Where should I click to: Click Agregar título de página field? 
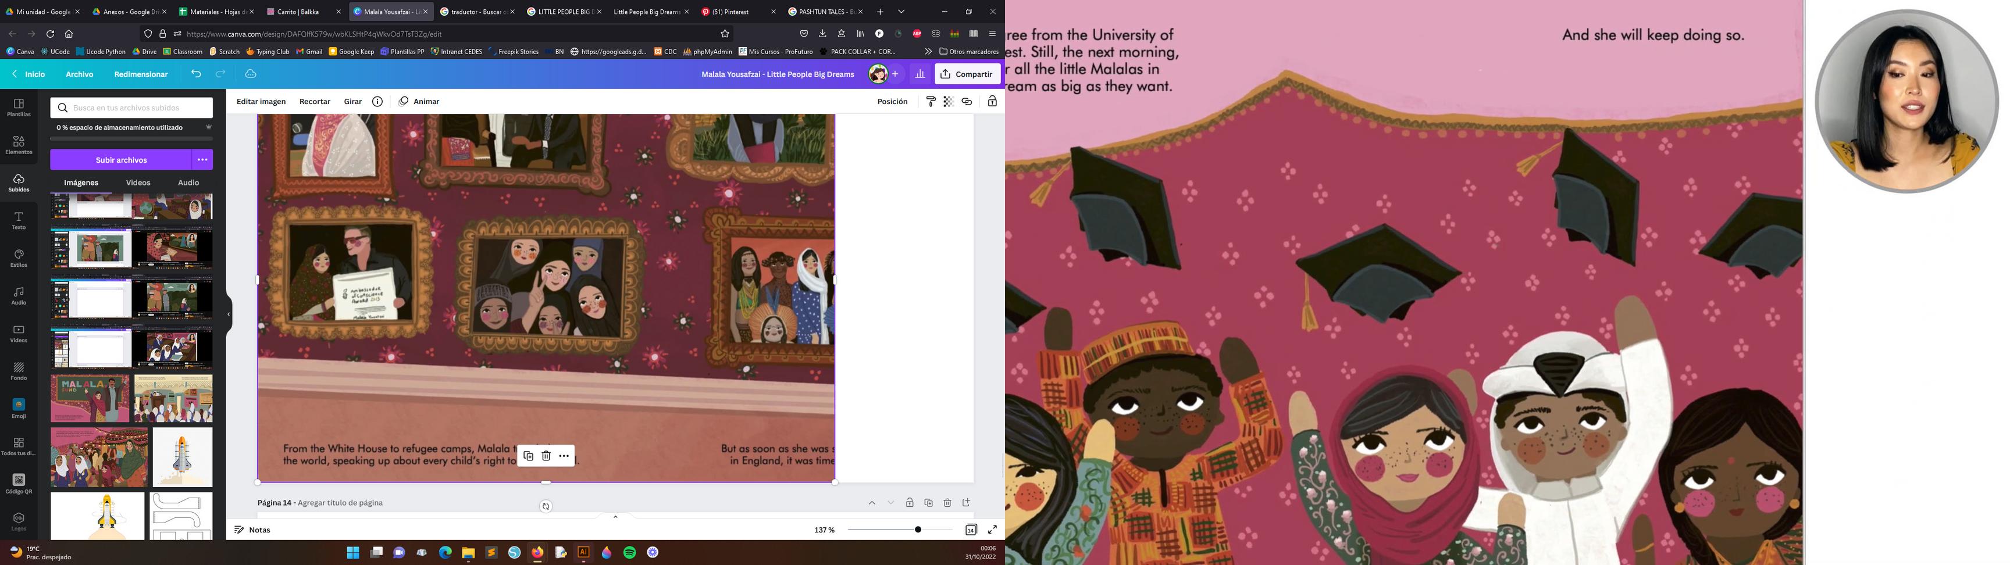[340, 503]
